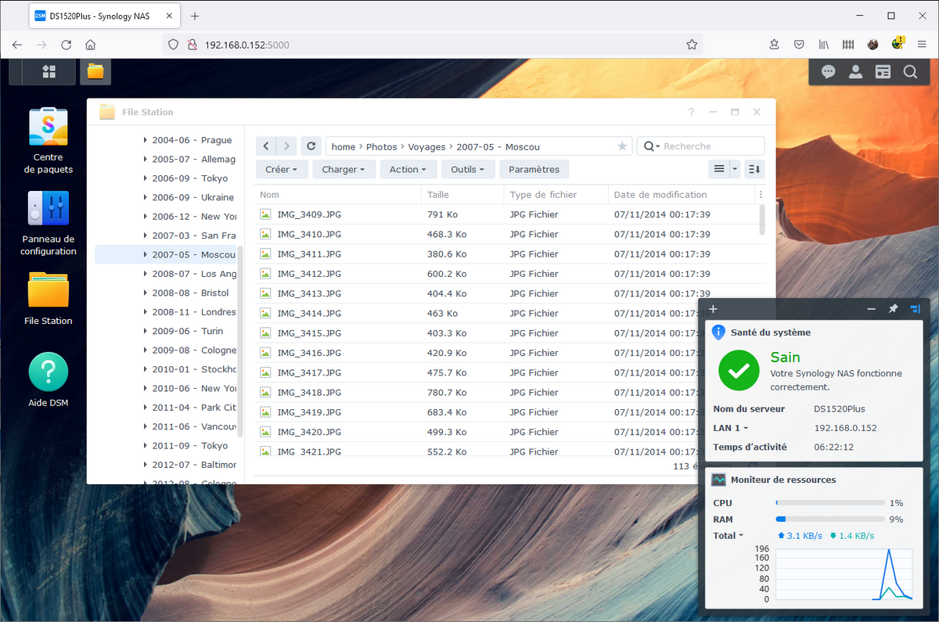
Task: Click the Santé du système info icon
Action: tap(718, 333)
